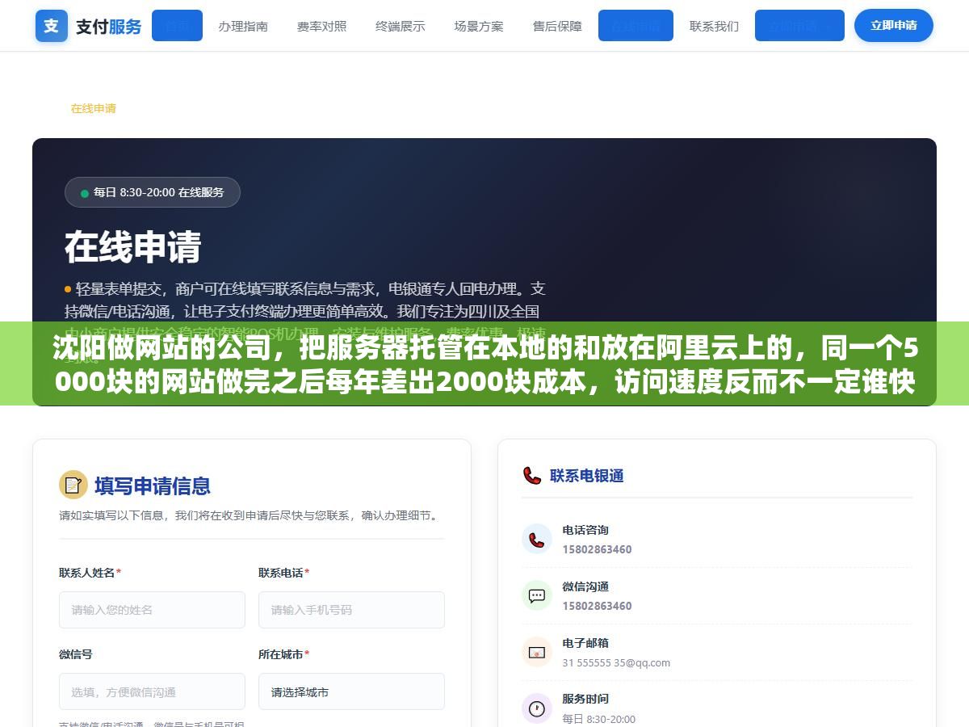Image resolution: width=969 pixels, height=727 pixels.
Task: Select the blue nav item before 联系我们
Action: click(x=636, y=26)
